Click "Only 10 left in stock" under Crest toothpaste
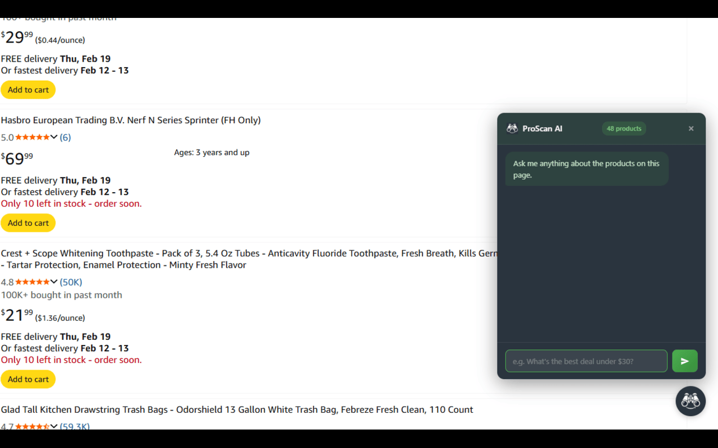 [x=71, y=360]
